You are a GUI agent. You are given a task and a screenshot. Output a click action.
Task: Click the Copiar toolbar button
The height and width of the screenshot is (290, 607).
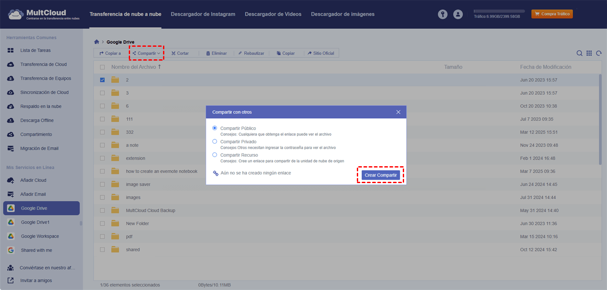[x=286, y=53]
